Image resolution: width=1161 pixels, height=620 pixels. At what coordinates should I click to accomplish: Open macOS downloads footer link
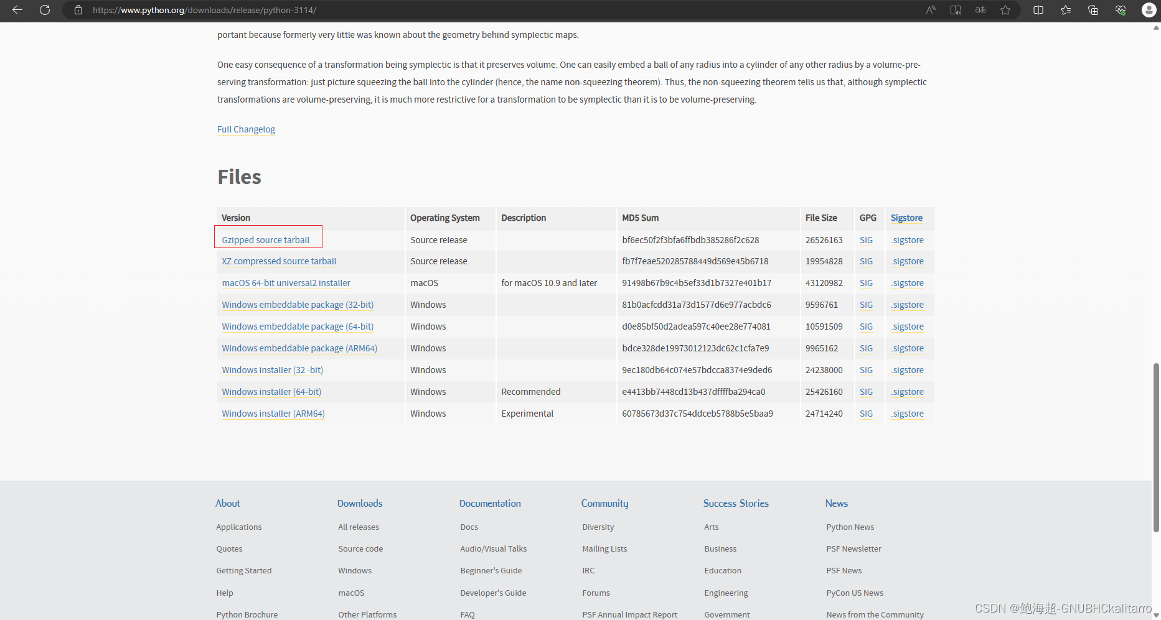351,593
